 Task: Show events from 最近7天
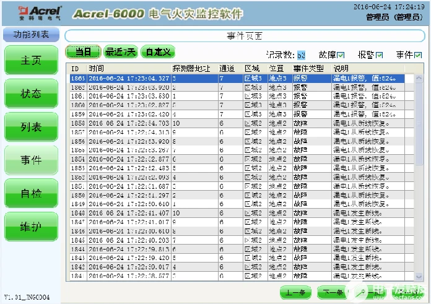pos(121,51)
